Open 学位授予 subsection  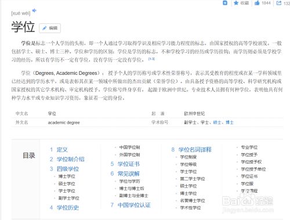point(249,154)
